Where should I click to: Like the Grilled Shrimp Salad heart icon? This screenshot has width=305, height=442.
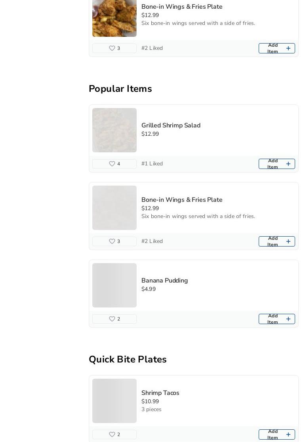coord(112,164)
